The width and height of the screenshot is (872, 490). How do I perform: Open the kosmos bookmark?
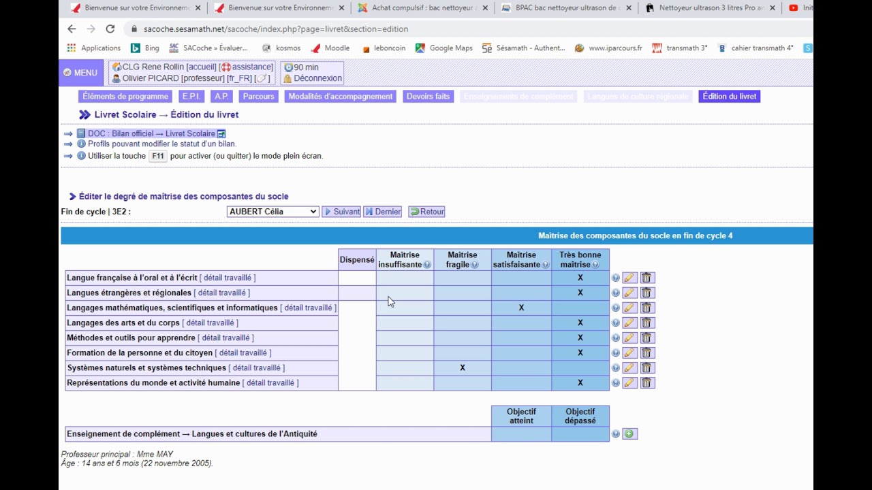click(x=281, y=48)
